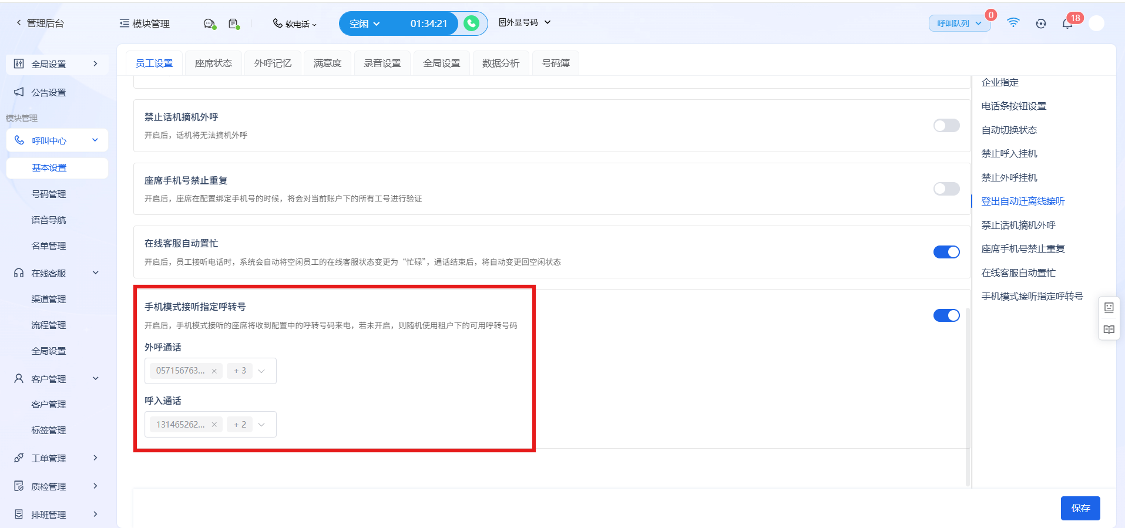Open the feedback icon on right edge
Image resolution: width=1125 pixels, height=528 pixels.
pyautogui.click(x=1109, y=307)
